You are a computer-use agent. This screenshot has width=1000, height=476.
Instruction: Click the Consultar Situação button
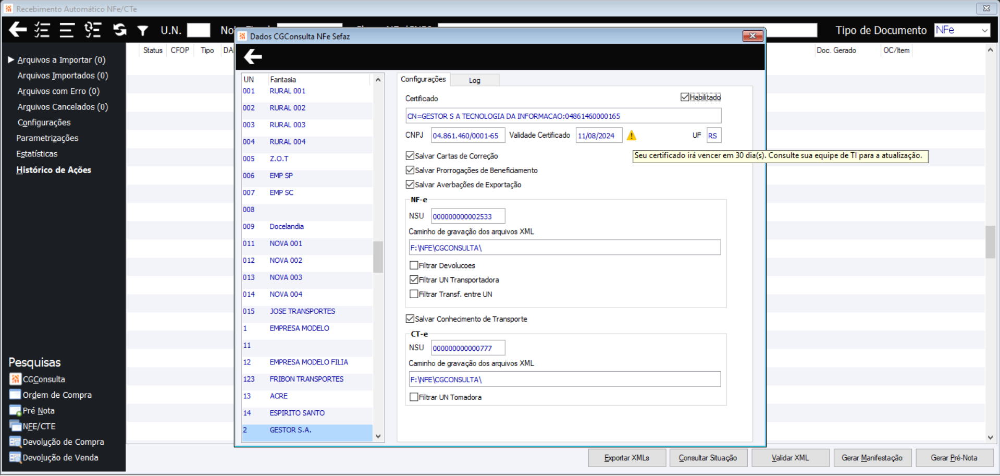pyautogui.click(x=708, y=458)
